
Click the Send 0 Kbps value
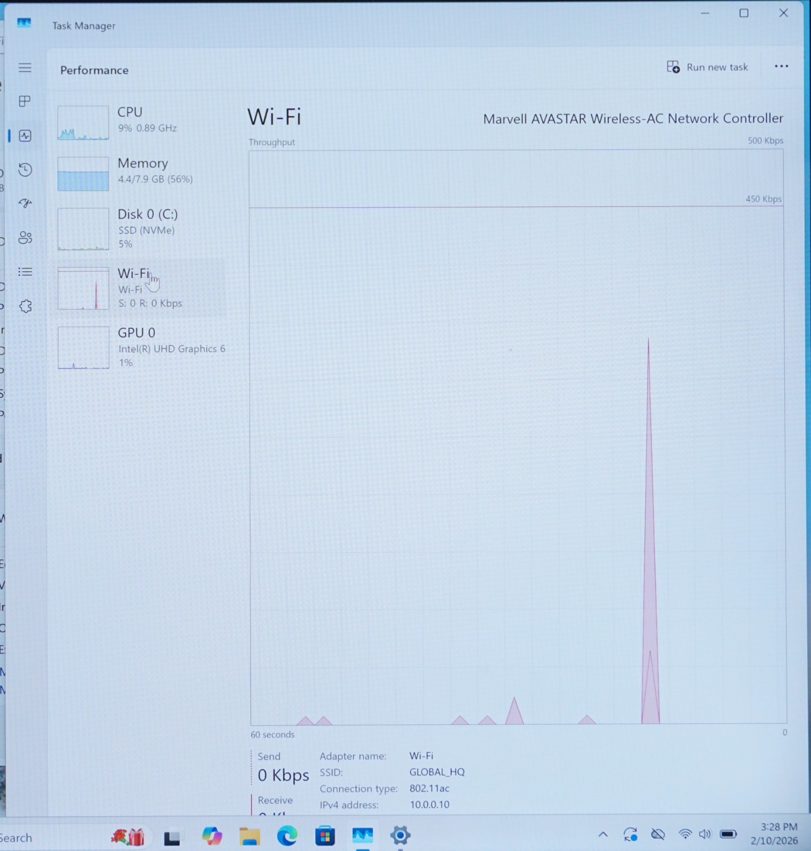click(283, 775)
